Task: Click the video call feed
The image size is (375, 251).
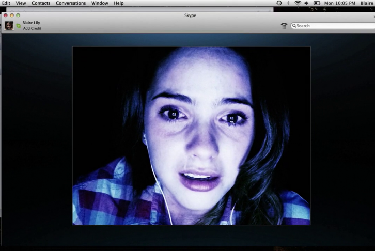Action: click(x=191, y=136)
